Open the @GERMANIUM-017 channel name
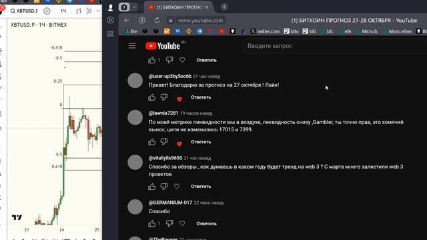The width and height of the screenshot is (427, 240). coord(170,203)
